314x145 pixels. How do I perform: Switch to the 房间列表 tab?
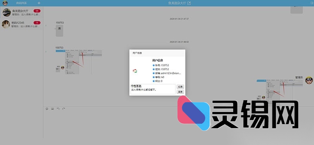point(22,3)
